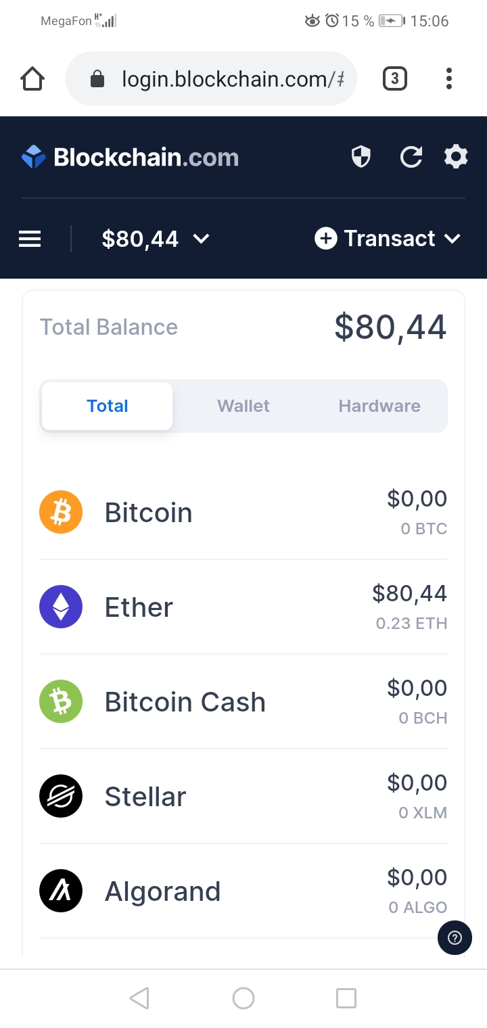The image size is (487, 1028).
Task: Expand the $80,44 balance dropdown
Action: click(x=156, y=239)
